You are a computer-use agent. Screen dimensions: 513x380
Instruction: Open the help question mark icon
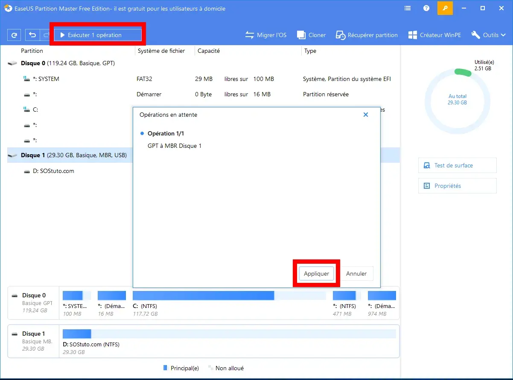(426, 9)
